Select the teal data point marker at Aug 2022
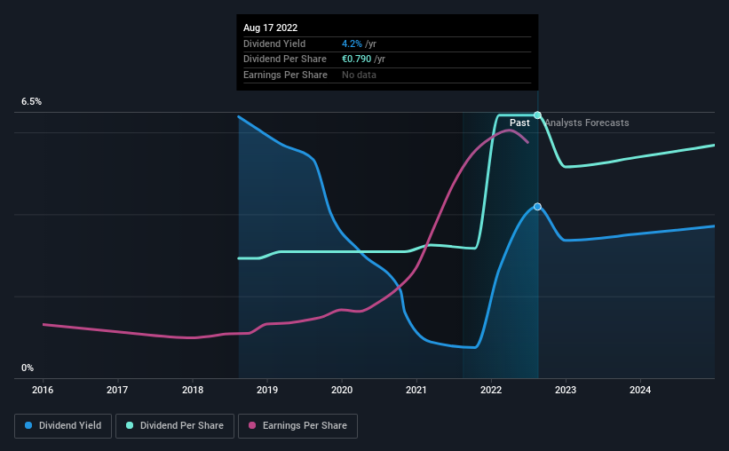Image resolution: width=729 pixels, height=451 pixels. pos(537,115)
